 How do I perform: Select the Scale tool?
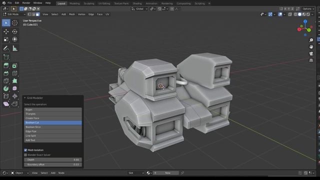pyautogui.click(x=6, y=39)
